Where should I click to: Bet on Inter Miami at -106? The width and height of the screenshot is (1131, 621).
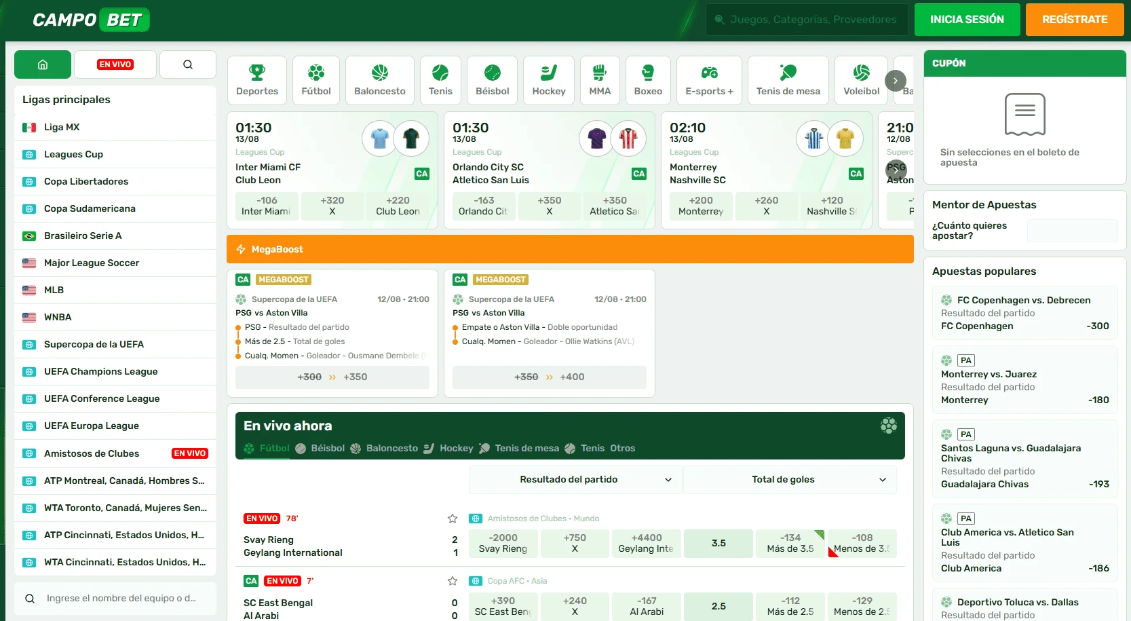coord(267,206)
